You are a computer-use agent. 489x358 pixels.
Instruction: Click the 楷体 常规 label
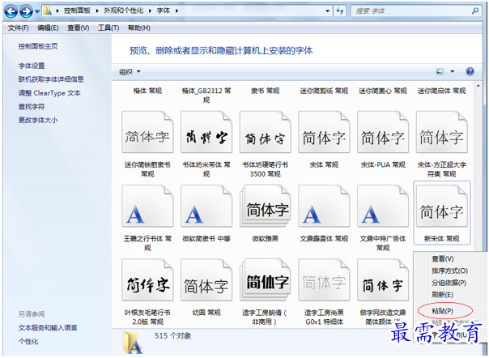(x=147, y=91)
